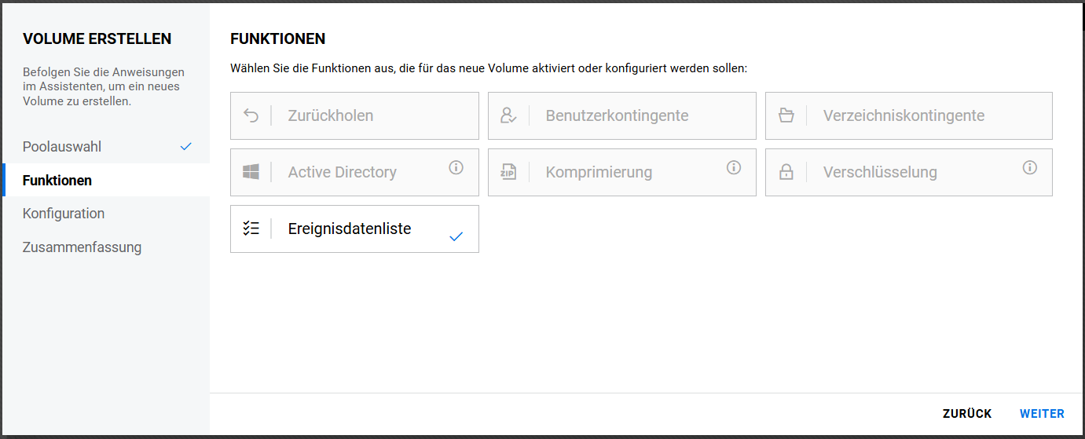Image resolution: width=1085 pixels, height=439 pixels.
Task: Open the info icon for Active Directory
Action: [456, 167]
